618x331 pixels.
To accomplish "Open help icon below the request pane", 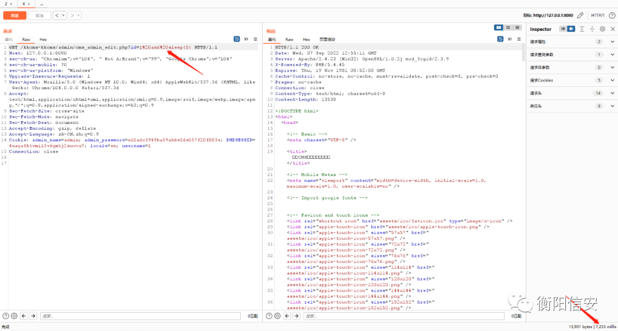I will click(6, 316).
